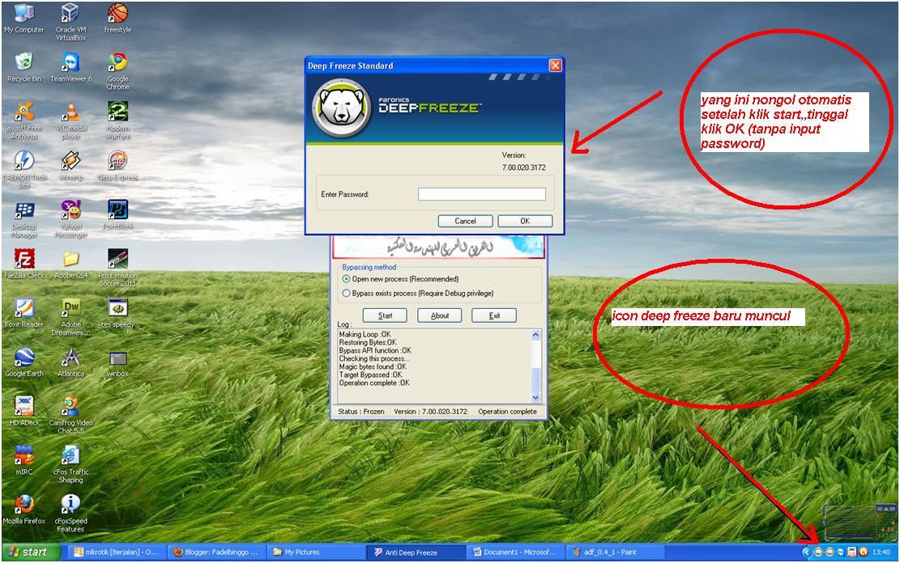The image size is (900, 563).
Task: Select the HD ADeck shortcut
Action: pos(24,411)
